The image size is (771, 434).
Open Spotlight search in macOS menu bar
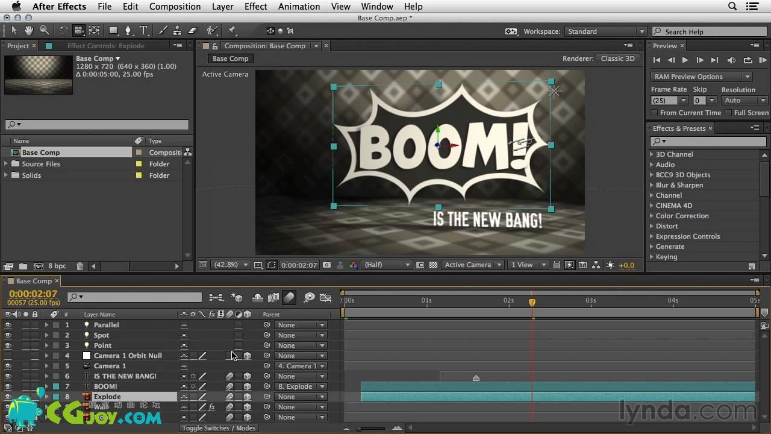pos(732,7)
